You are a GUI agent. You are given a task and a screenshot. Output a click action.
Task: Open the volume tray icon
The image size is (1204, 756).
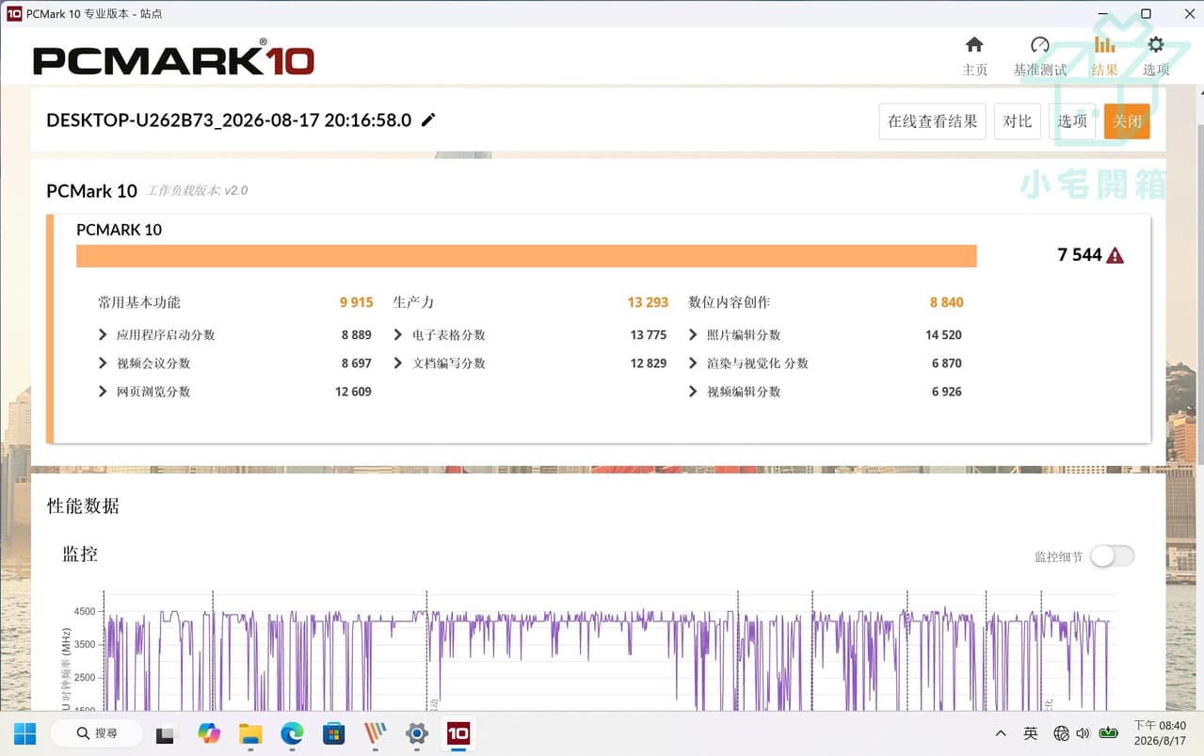click(1084, 733)
